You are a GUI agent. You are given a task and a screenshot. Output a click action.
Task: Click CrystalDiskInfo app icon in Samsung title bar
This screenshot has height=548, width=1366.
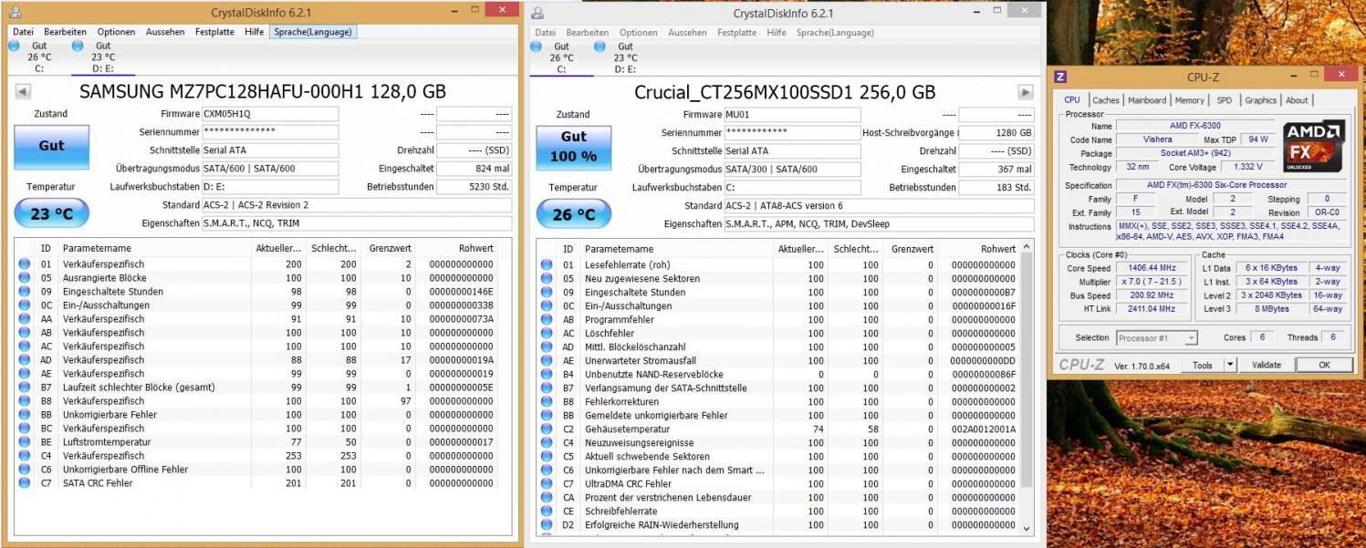point(16,13)
